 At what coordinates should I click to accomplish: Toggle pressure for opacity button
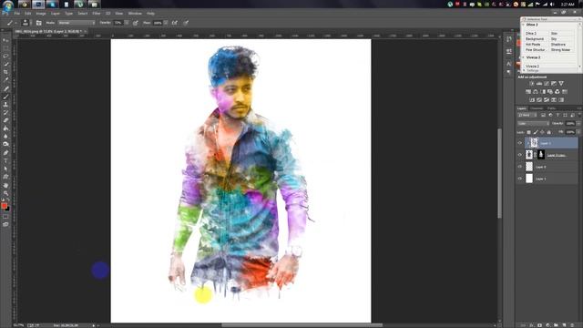[136, 23]
